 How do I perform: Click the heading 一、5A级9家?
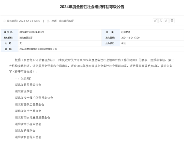pos(23,78)
